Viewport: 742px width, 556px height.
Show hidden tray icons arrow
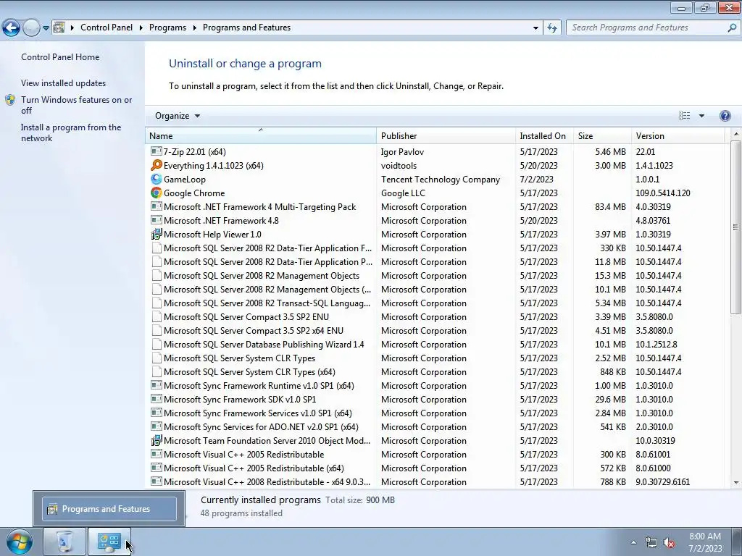tap(633, 542)
